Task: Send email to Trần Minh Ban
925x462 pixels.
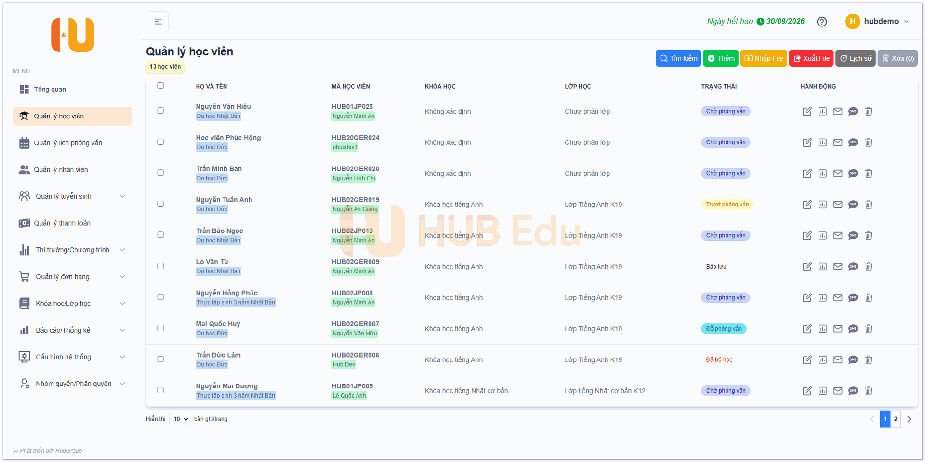Action: [x=838, y=174]
